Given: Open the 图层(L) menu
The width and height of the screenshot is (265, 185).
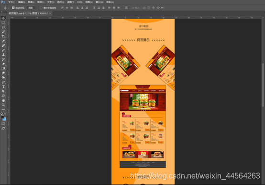Looking at the screenshot, I should click(x=41, y=2).
